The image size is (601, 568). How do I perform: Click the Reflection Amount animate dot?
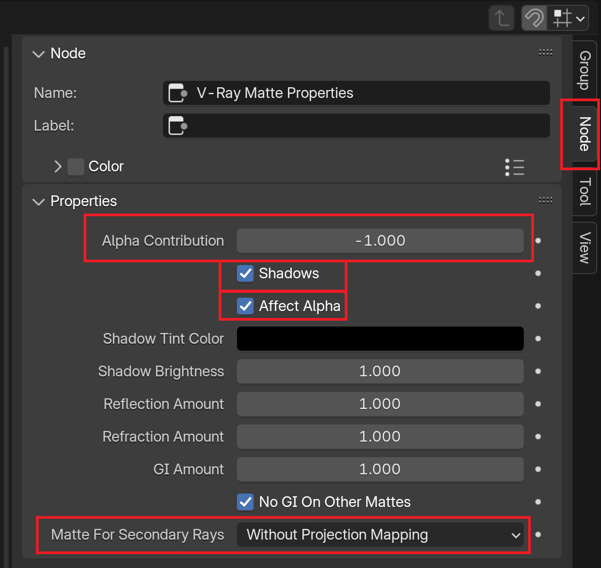click(x=538, y=404)
